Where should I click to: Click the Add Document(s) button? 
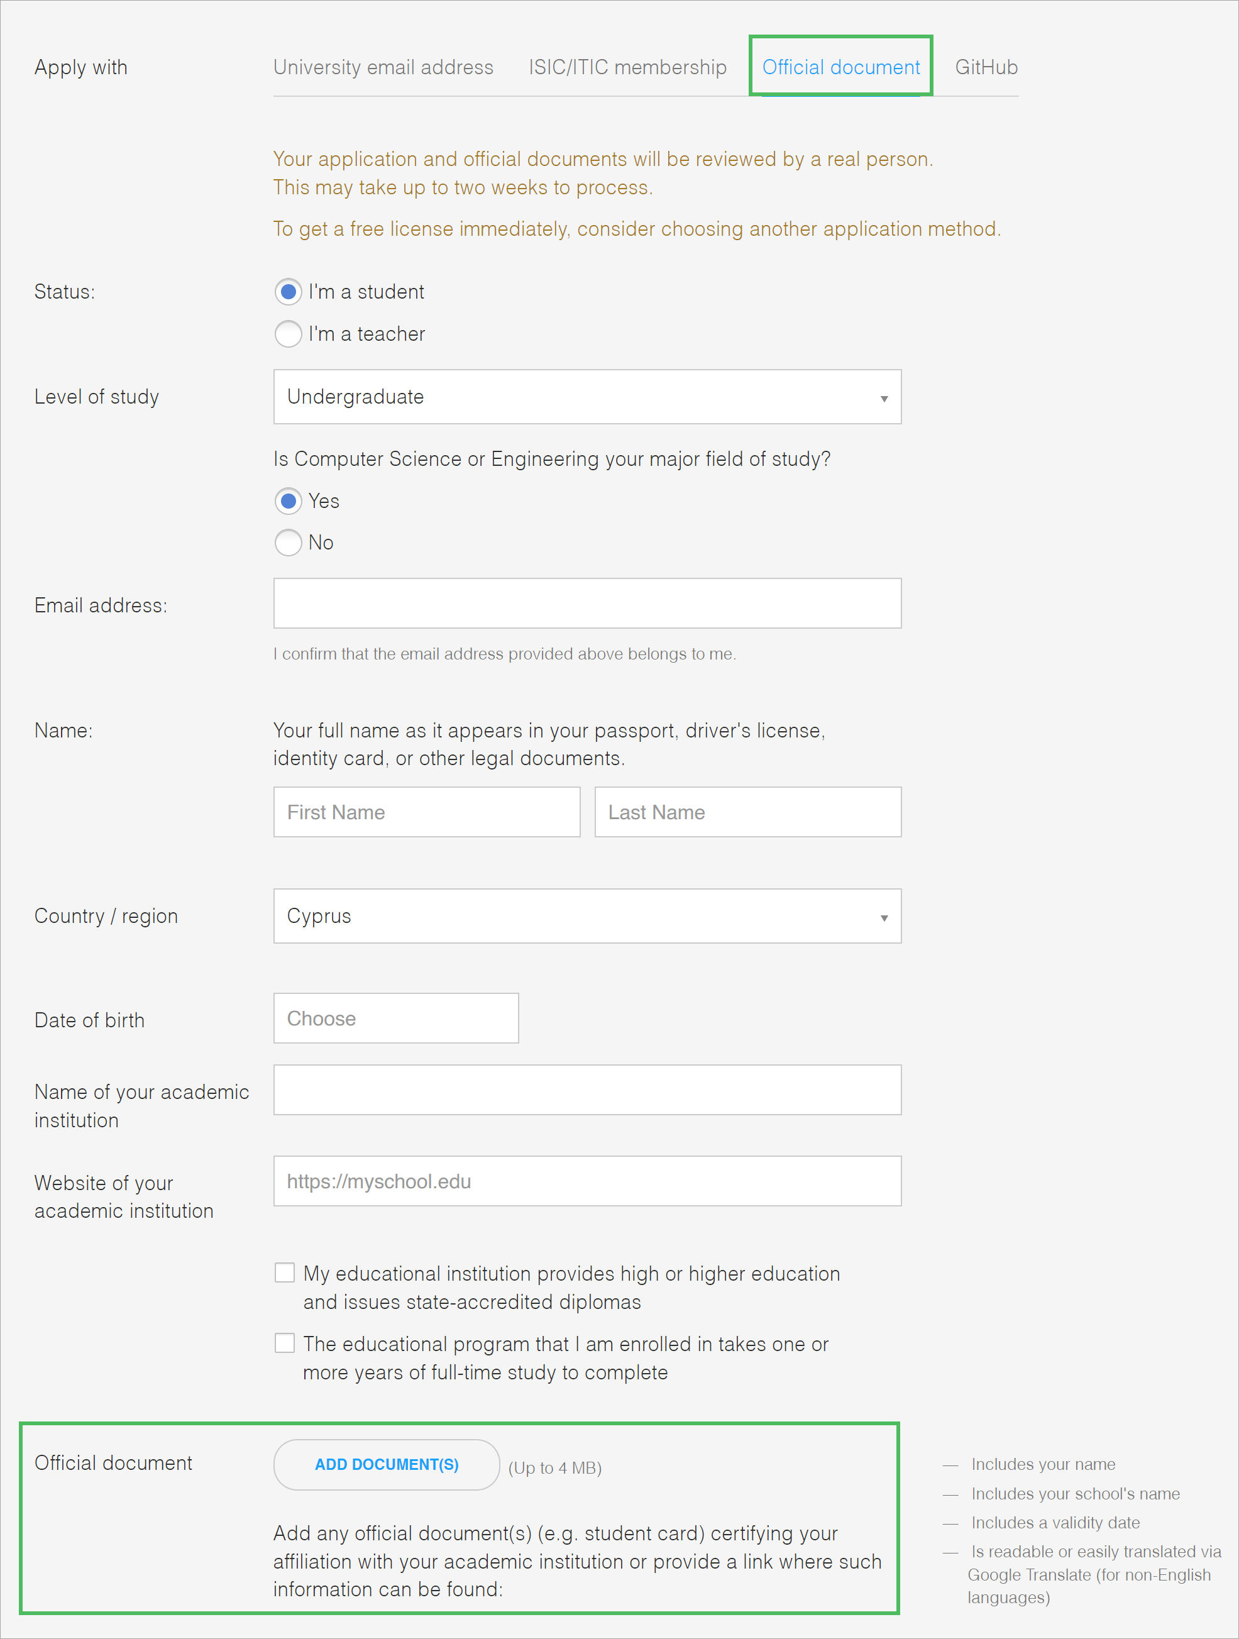pyautogui.click(x=386, y=1465)
